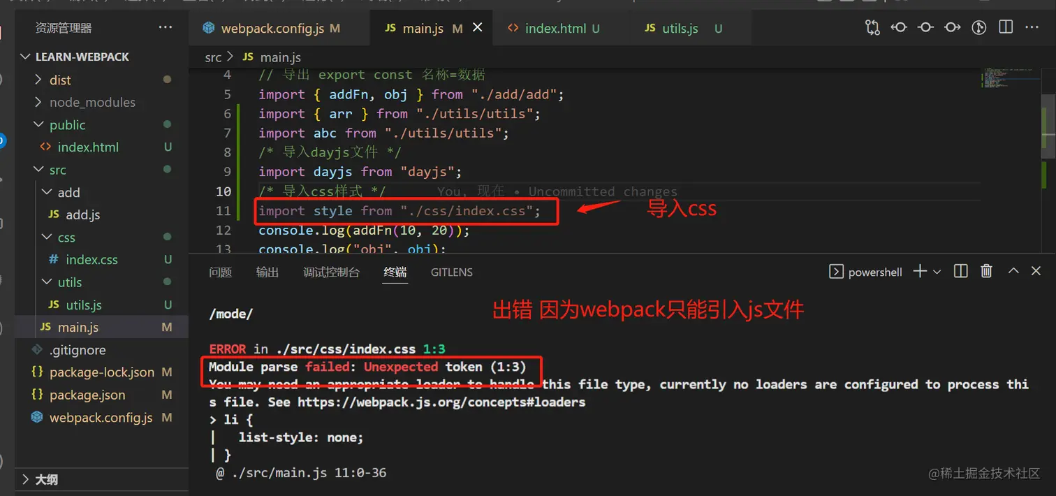
Task: Open the 调试控制台 panel tab
Action: point(332,272)
